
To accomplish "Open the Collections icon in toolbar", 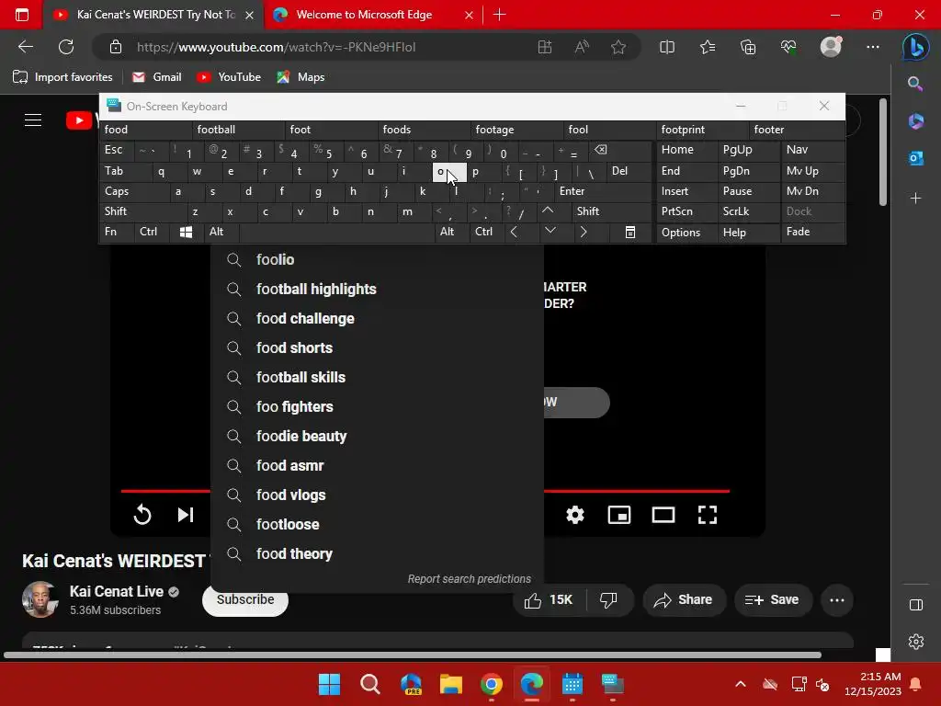I will pyautogui.click(x=748, y=47).
